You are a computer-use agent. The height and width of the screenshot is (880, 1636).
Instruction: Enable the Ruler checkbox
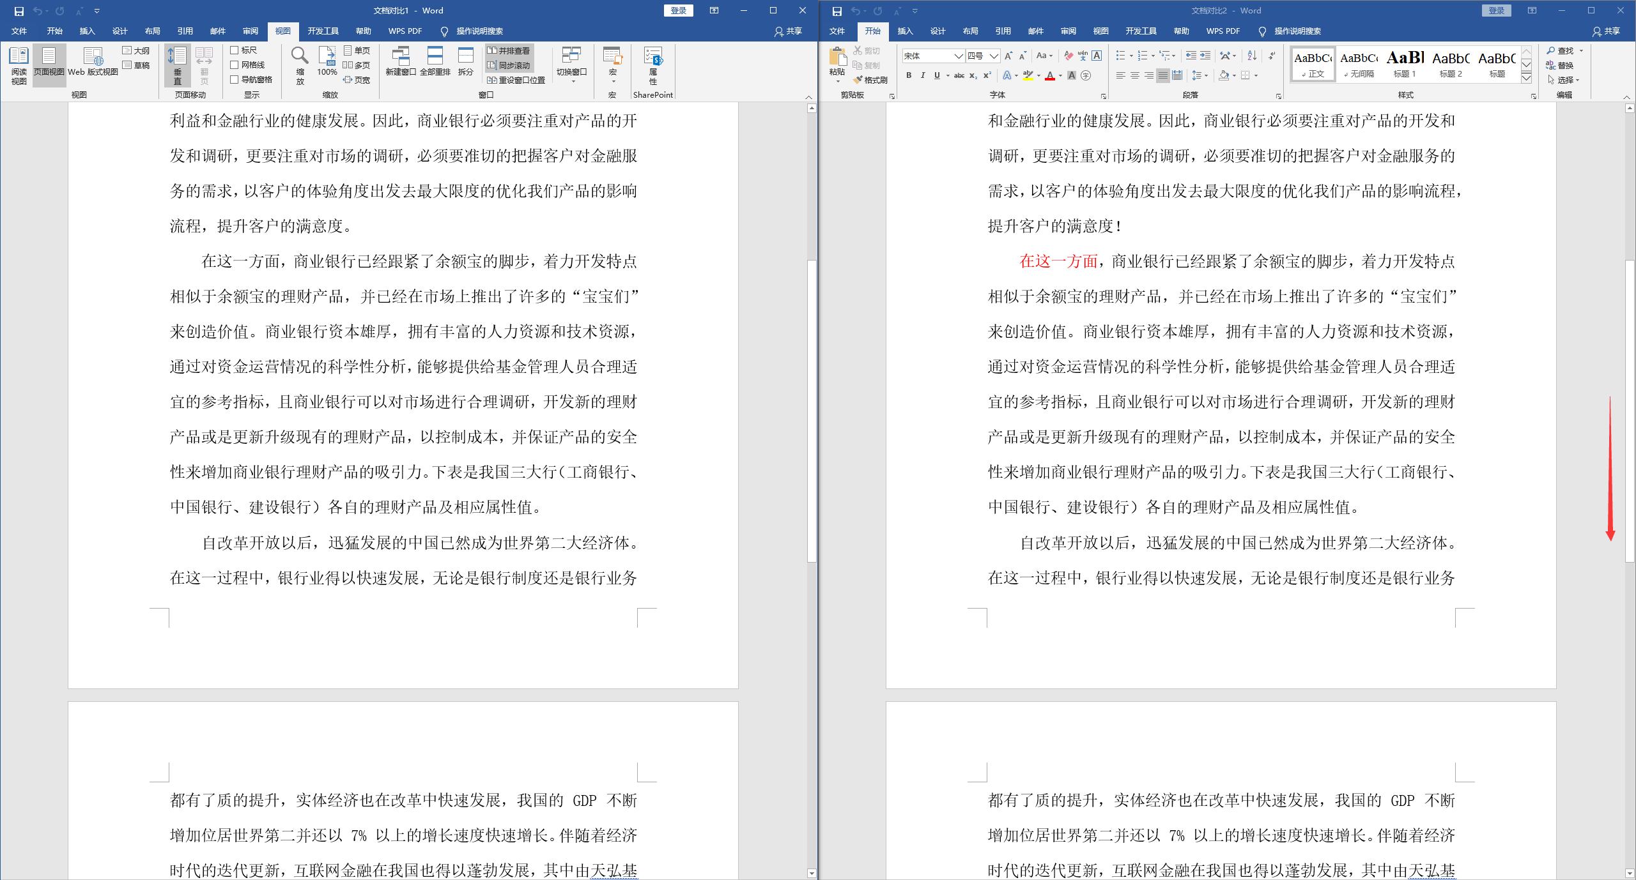tap(235, 50)
